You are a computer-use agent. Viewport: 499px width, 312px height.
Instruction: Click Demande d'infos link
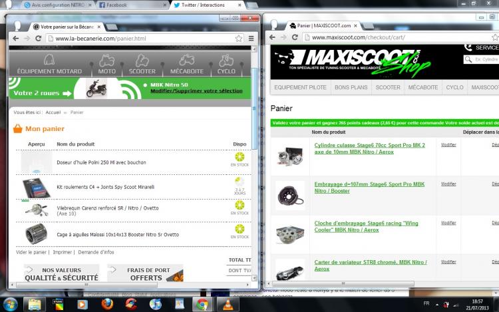[x=96, y=252]
